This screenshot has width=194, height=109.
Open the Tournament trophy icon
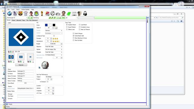tap(42, 14)
